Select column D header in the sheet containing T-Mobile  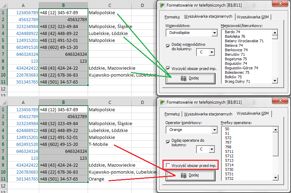click(x=142, y=103)
